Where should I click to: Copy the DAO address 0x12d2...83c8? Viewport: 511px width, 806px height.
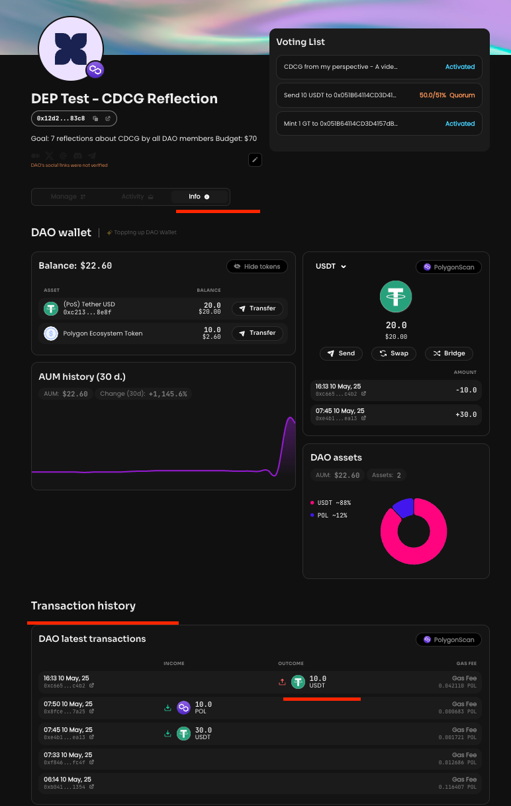click(96, 118)
